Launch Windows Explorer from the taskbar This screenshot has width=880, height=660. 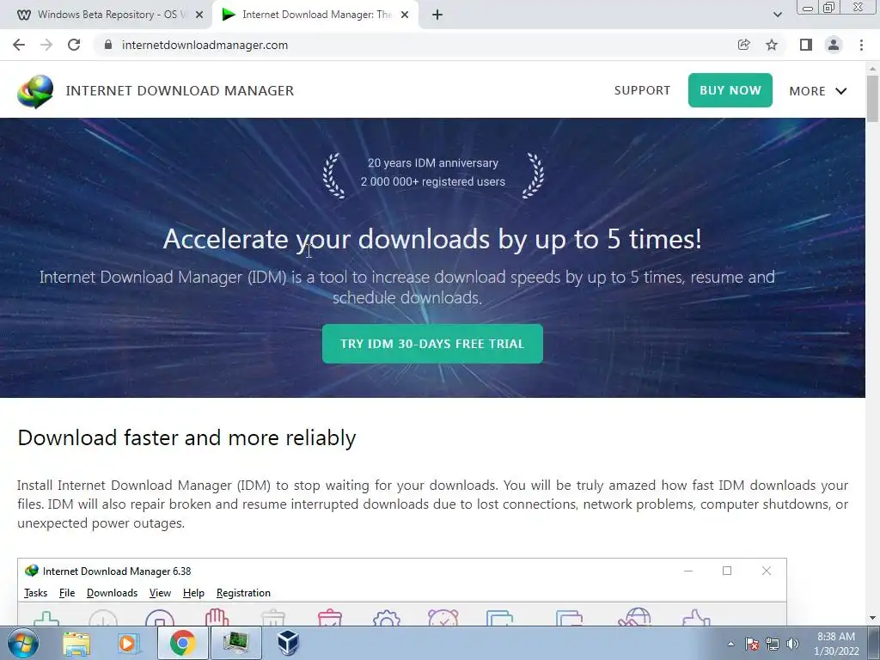click(x=76, y=643)
